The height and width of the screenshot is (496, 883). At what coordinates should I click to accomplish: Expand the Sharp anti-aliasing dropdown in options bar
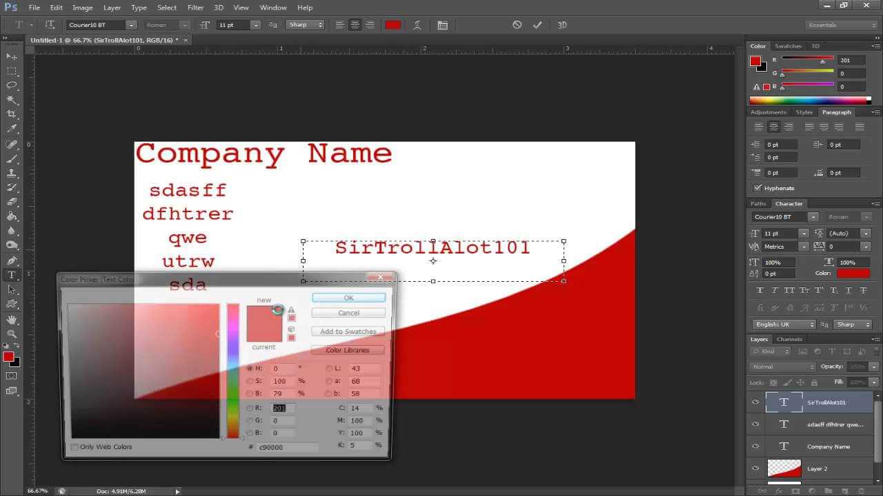(x=320, y=25)
